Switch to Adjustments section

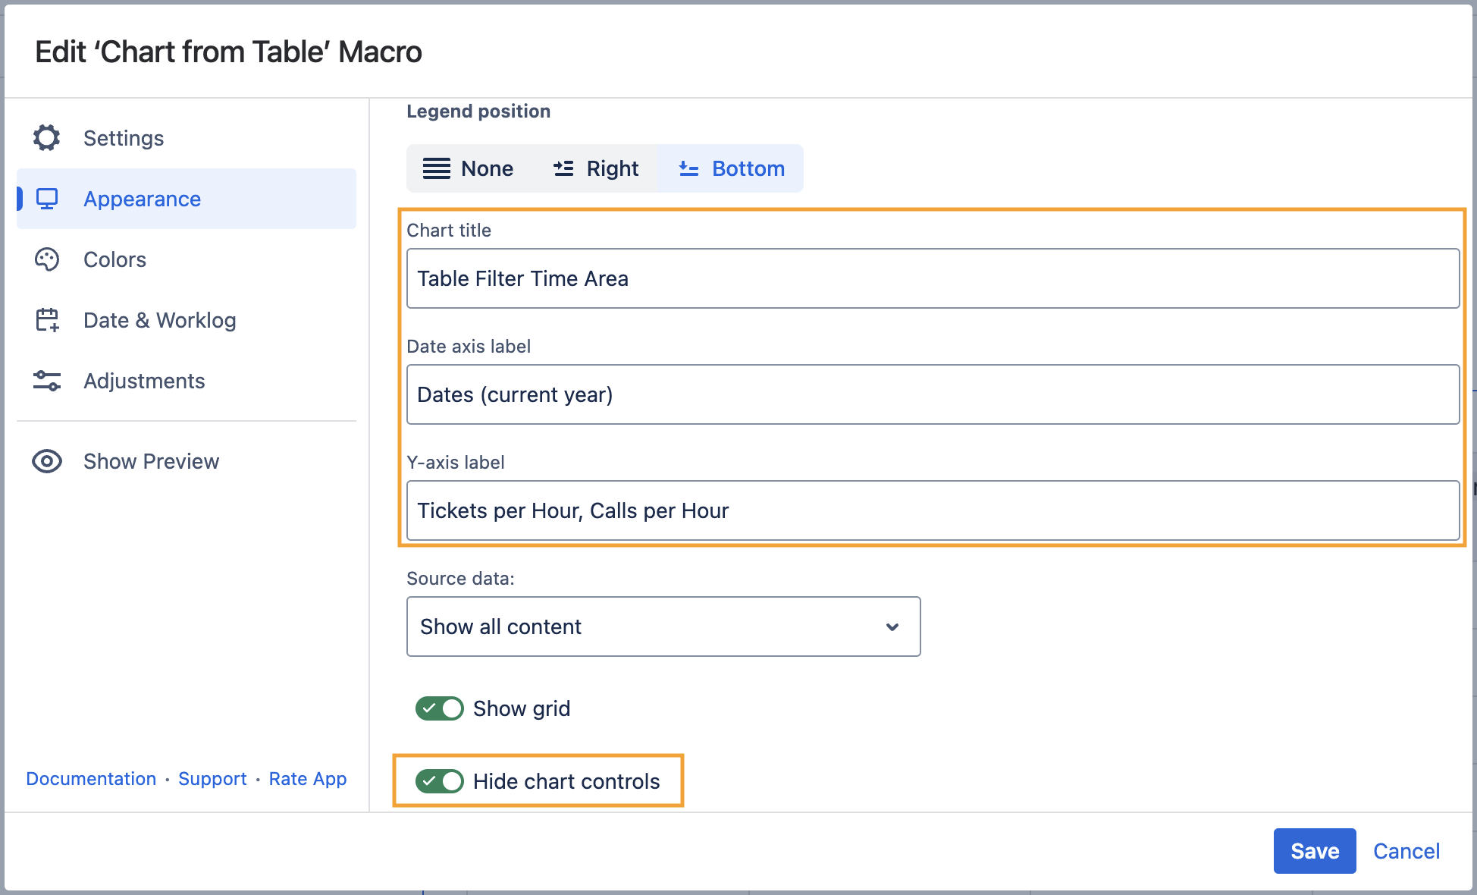click(144, 381)
